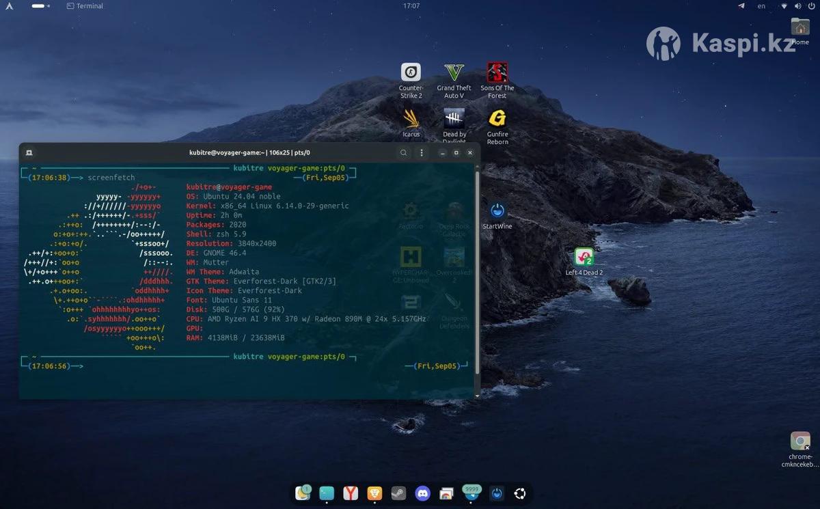Click the new tab button in terminal header
Screen dimensions: 820x509
coord(29,152)
